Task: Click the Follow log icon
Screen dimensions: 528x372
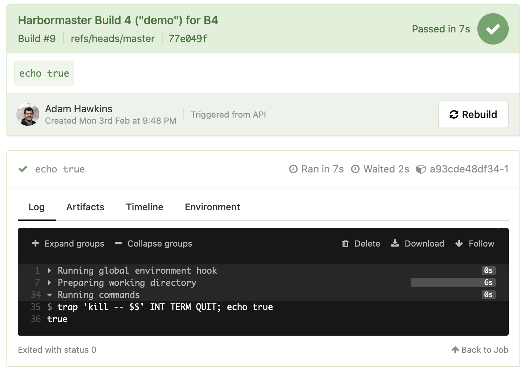Action: tap(459, 244)
